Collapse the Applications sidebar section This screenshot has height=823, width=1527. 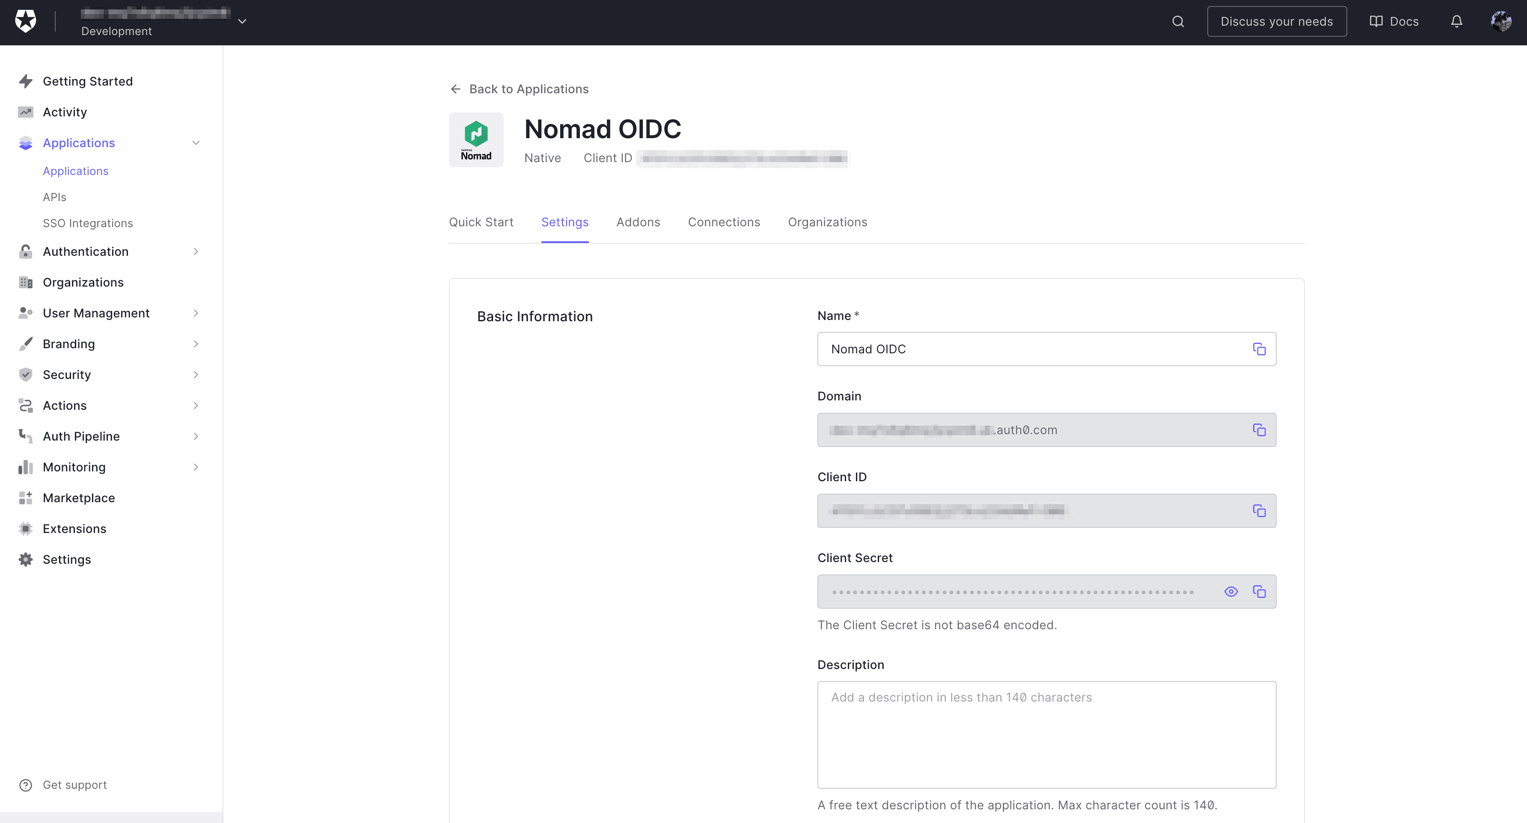[196, 143]
